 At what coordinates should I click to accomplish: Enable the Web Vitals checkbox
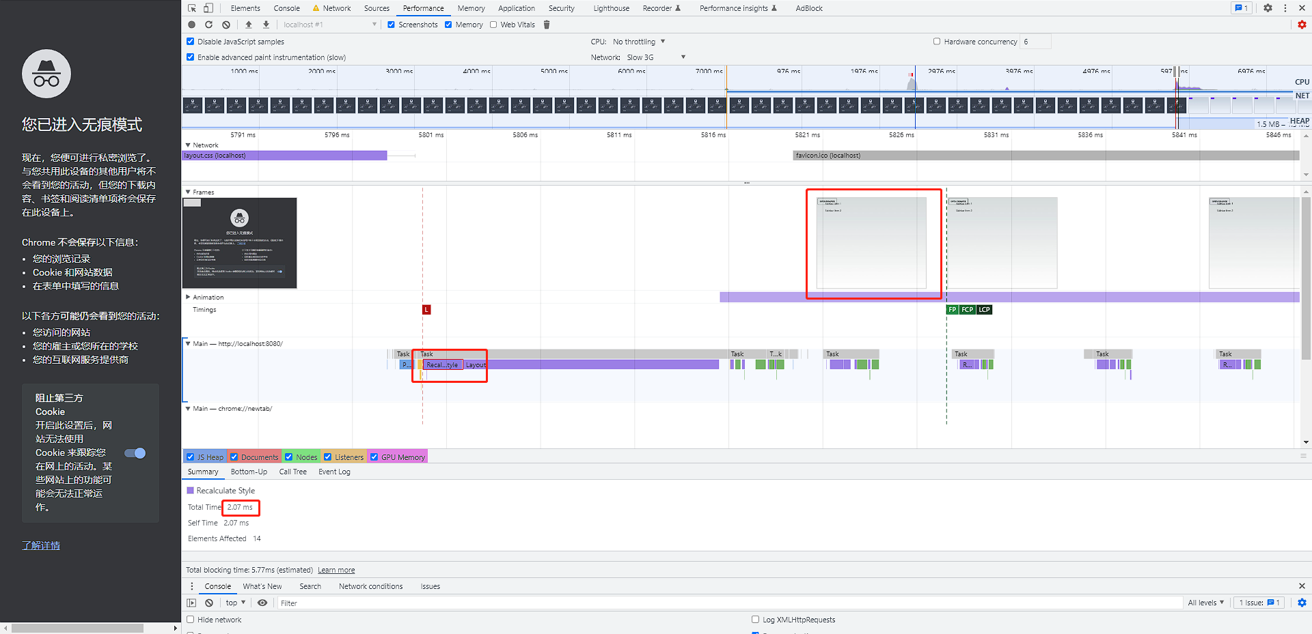(493, 25)
